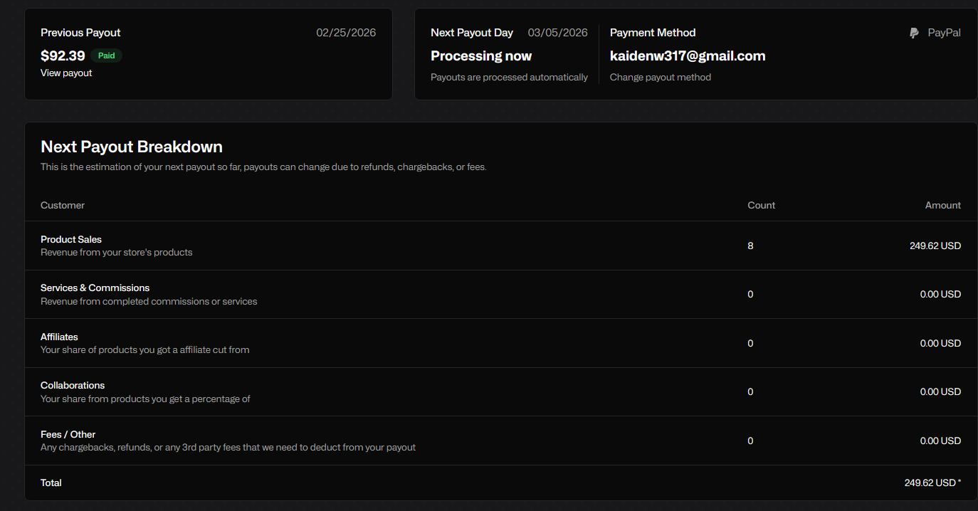Click the Payment Method heading

653,33
